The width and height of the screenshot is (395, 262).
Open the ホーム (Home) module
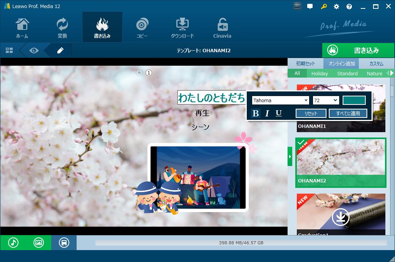click(22, 28)
